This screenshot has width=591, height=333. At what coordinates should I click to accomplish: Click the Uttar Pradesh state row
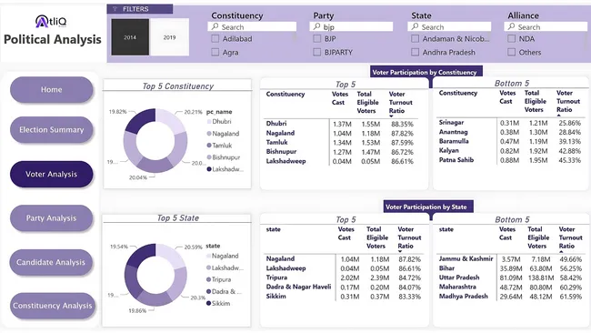510,277
